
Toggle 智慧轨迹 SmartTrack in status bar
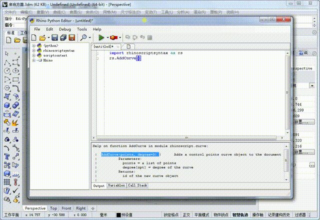tap(240, 214)
